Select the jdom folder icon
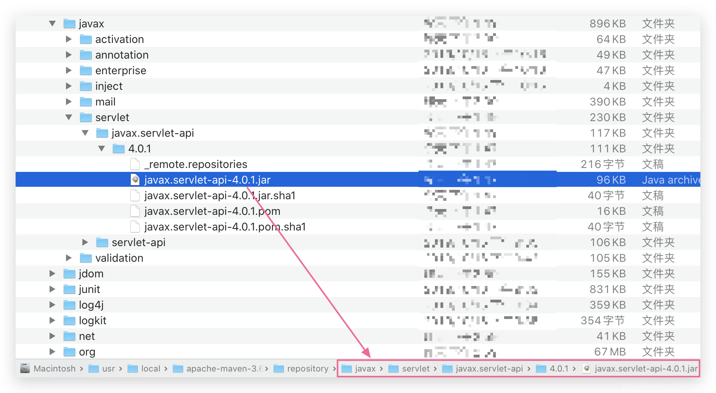 (69, 273)
